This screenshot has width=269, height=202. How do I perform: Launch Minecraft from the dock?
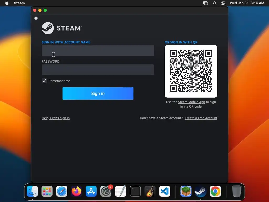tap(186, 191)
